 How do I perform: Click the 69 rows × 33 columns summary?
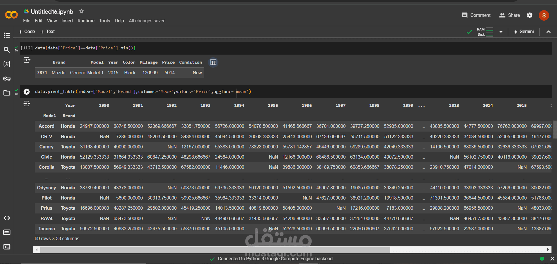57,239
